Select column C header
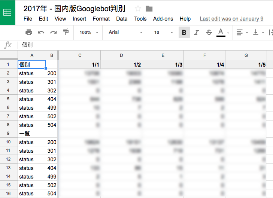This screenshot has width=273, height=198. pyautogui.click(x=80, y=55)
